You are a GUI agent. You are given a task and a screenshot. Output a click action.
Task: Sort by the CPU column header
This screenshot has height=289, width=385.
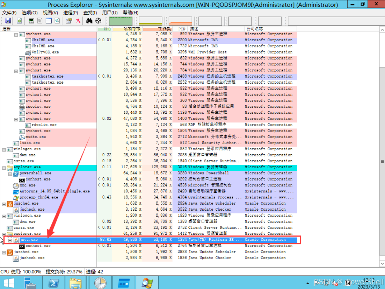pos(105,29)
